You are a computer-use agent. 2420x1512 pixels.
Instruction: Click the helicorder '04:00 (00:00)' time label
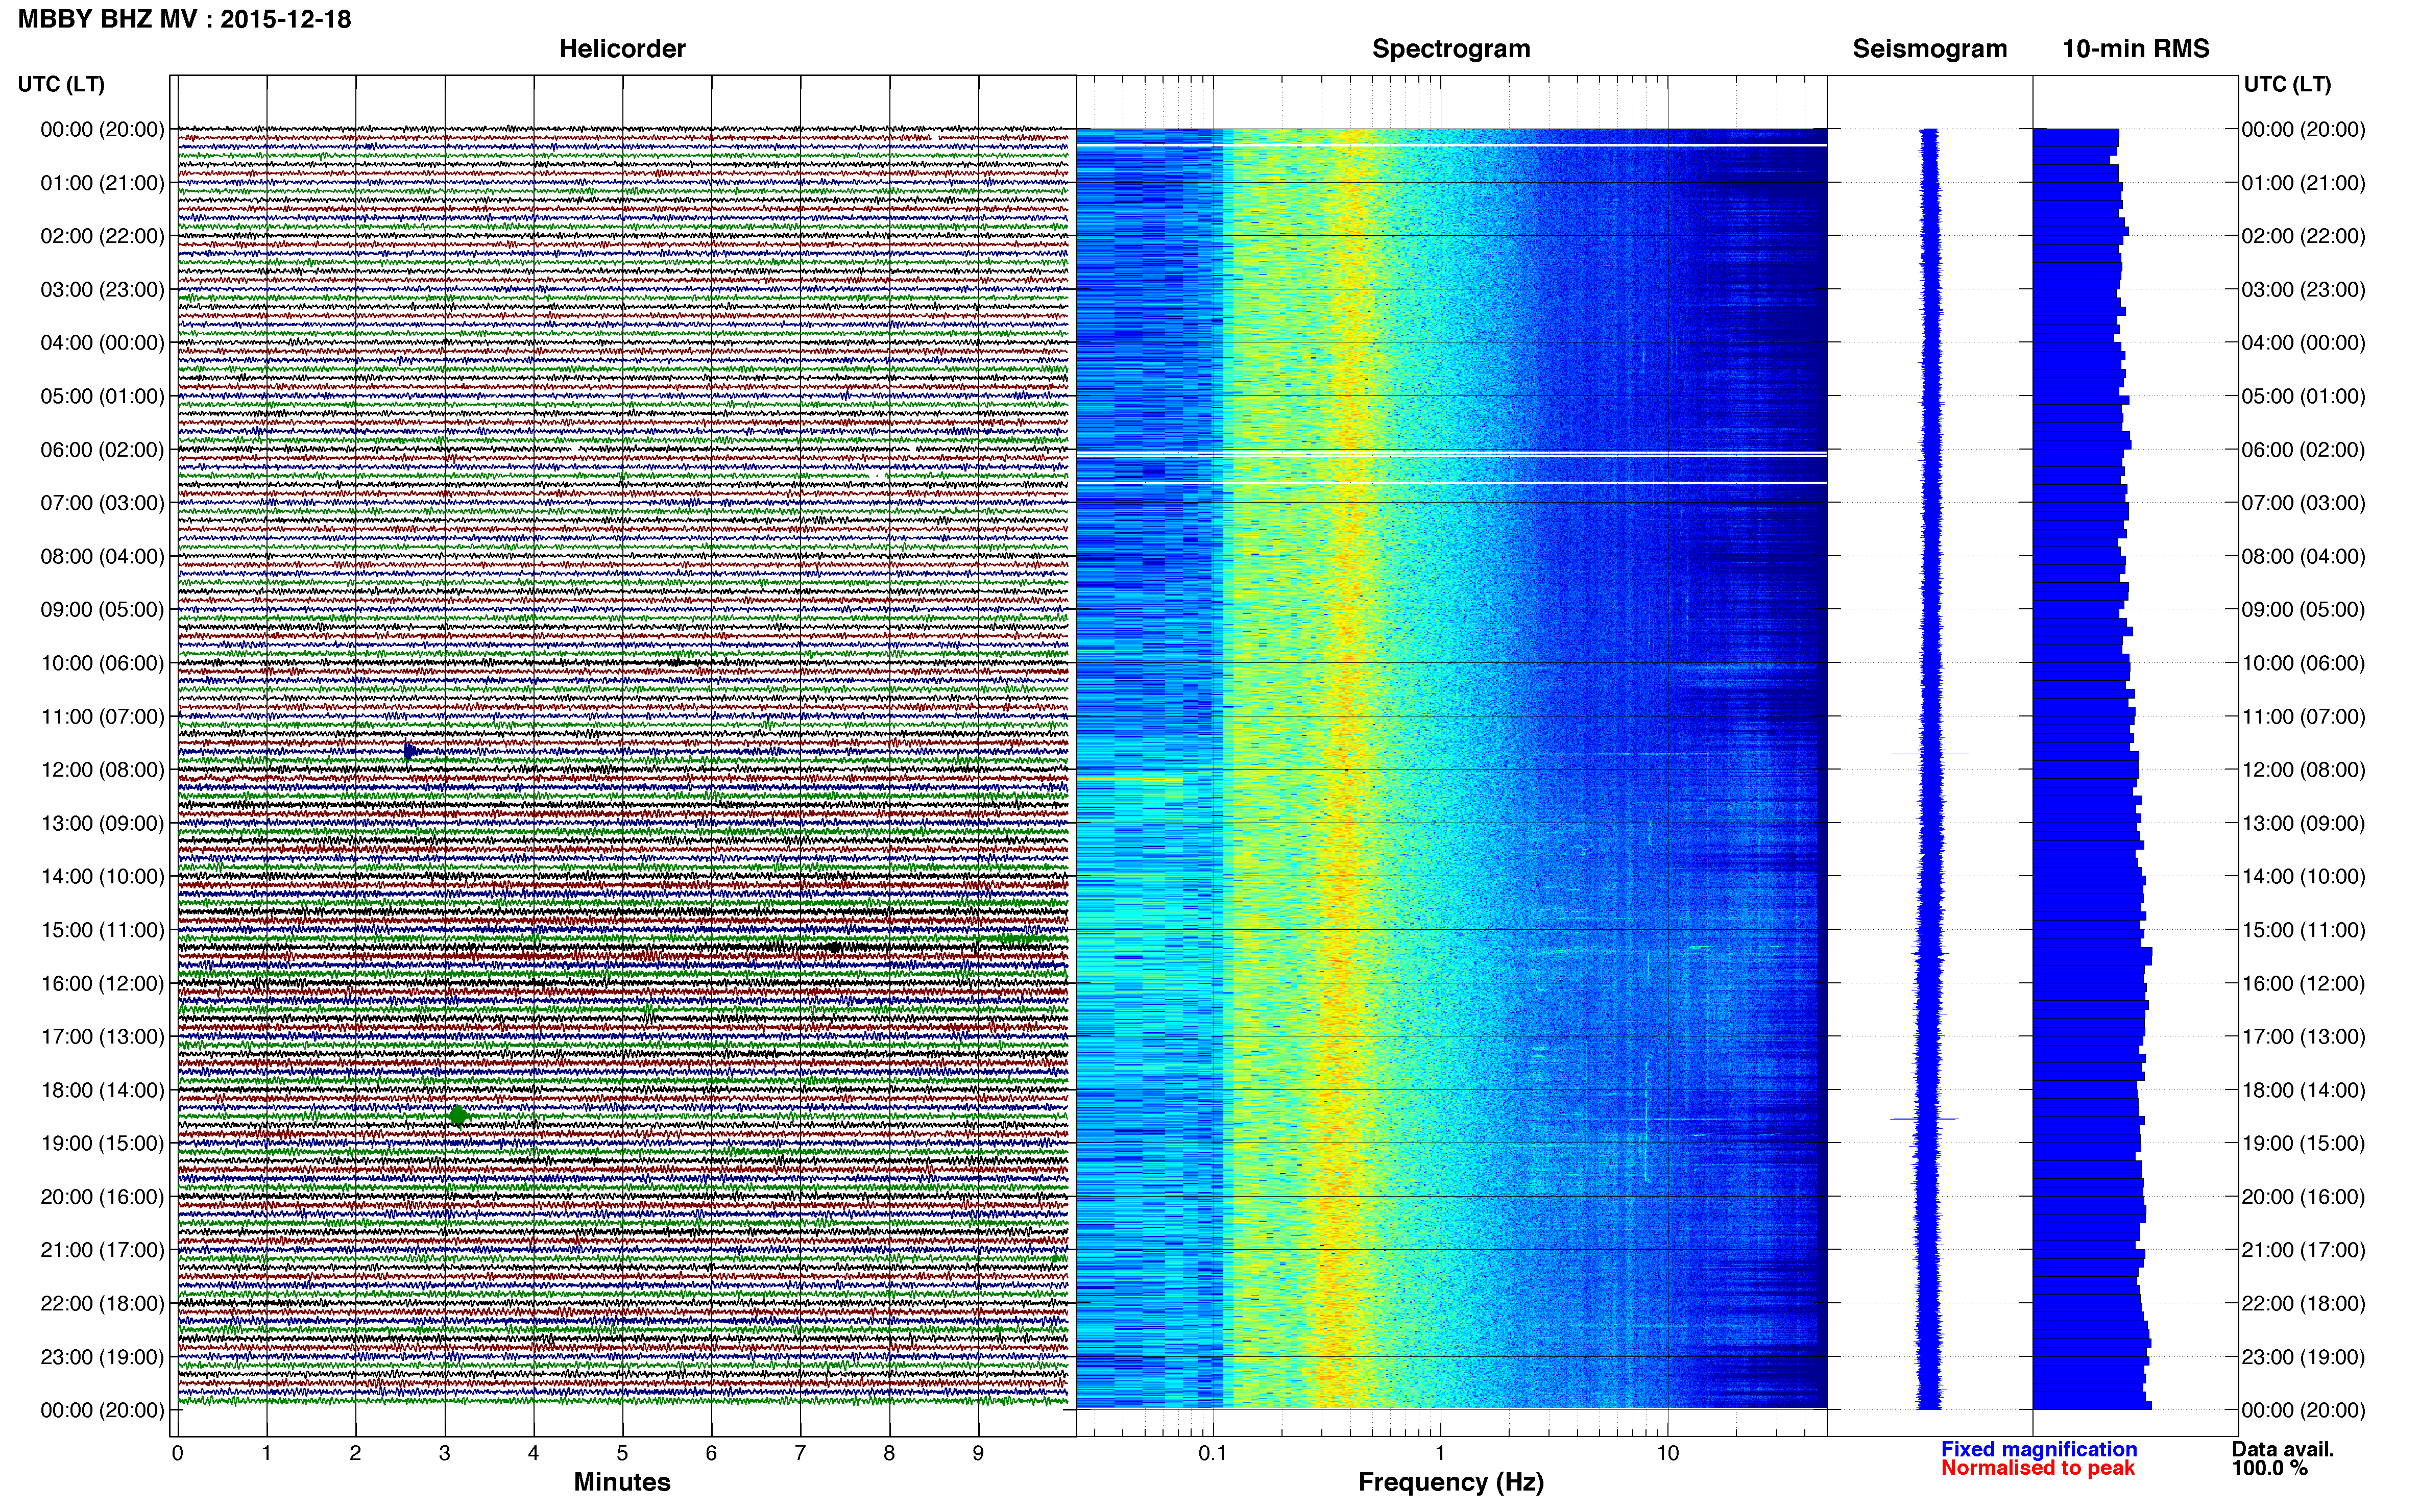click(x=102, y=343)
